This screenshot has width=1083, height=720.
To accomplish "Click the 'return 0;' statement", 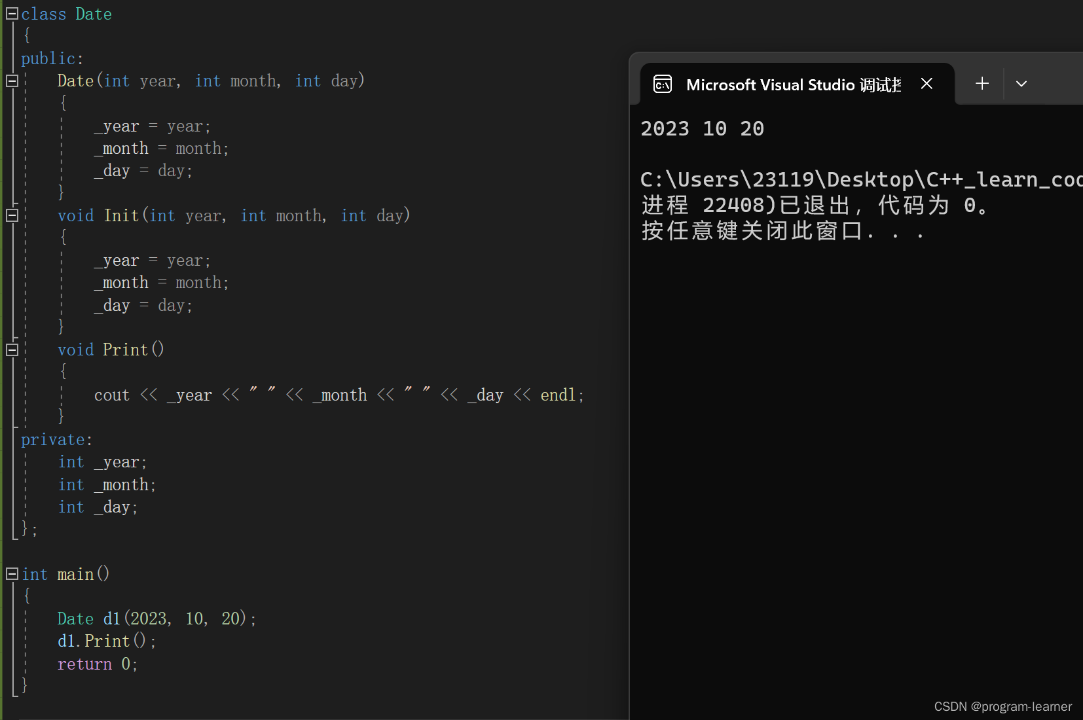I will (x=98, y=664).
